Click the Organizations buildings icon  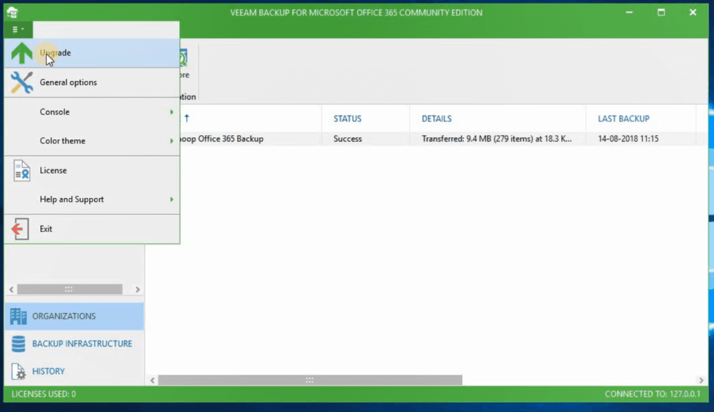point(18,316)
